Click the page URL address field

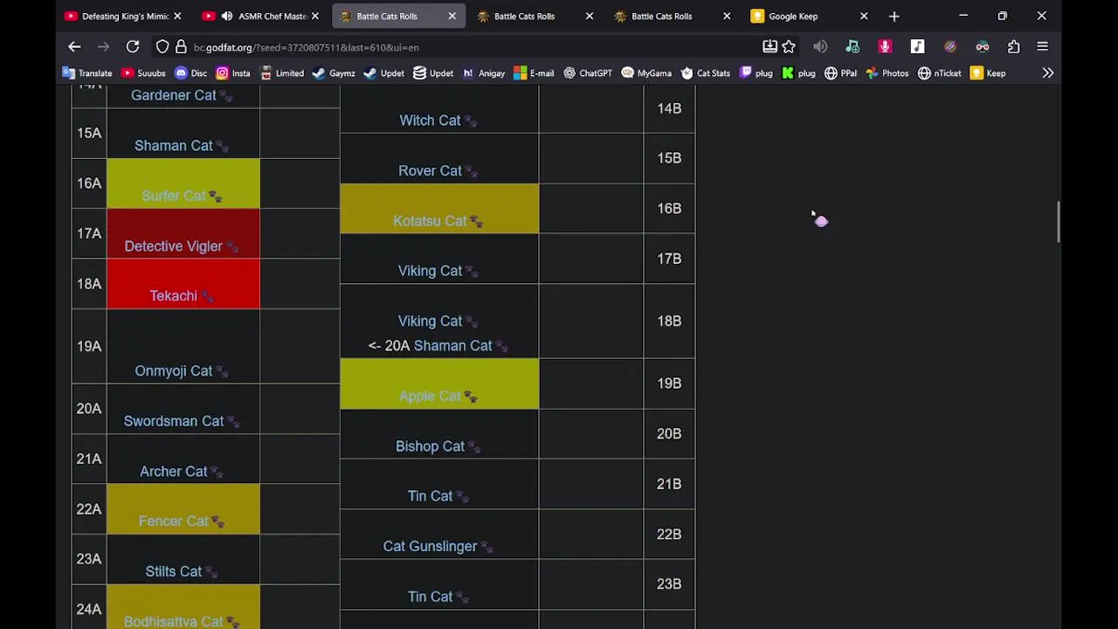pos(472,47)
